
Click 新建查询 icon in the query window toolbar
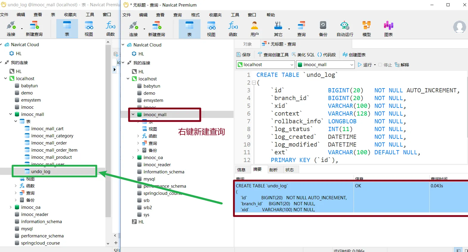157,26
